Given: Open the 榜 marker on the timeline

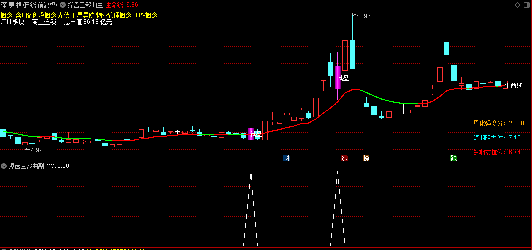Looking at the screenshot, I should click(x=366, y=158).
